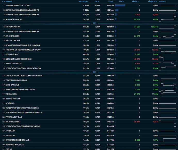Click SEB row 2 ownership bar
The height and width of the screenshot is (150, 178).
117,10
